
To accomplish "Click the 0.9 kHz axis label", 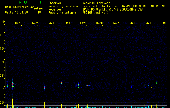I will tap(2, 62).
